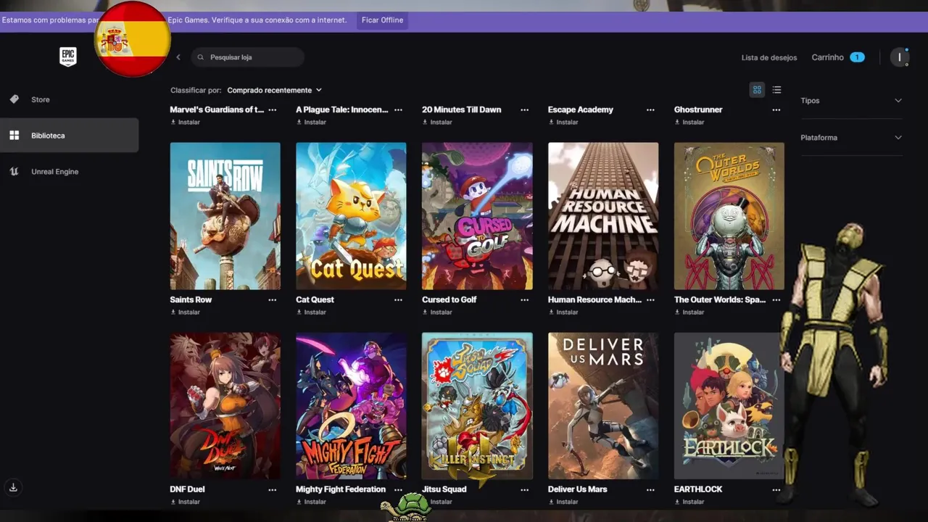Open options menu for The Outer Worlds
The width and height of the screenshot is (928, 522).
pyautogui.click(x=776, y=300)
